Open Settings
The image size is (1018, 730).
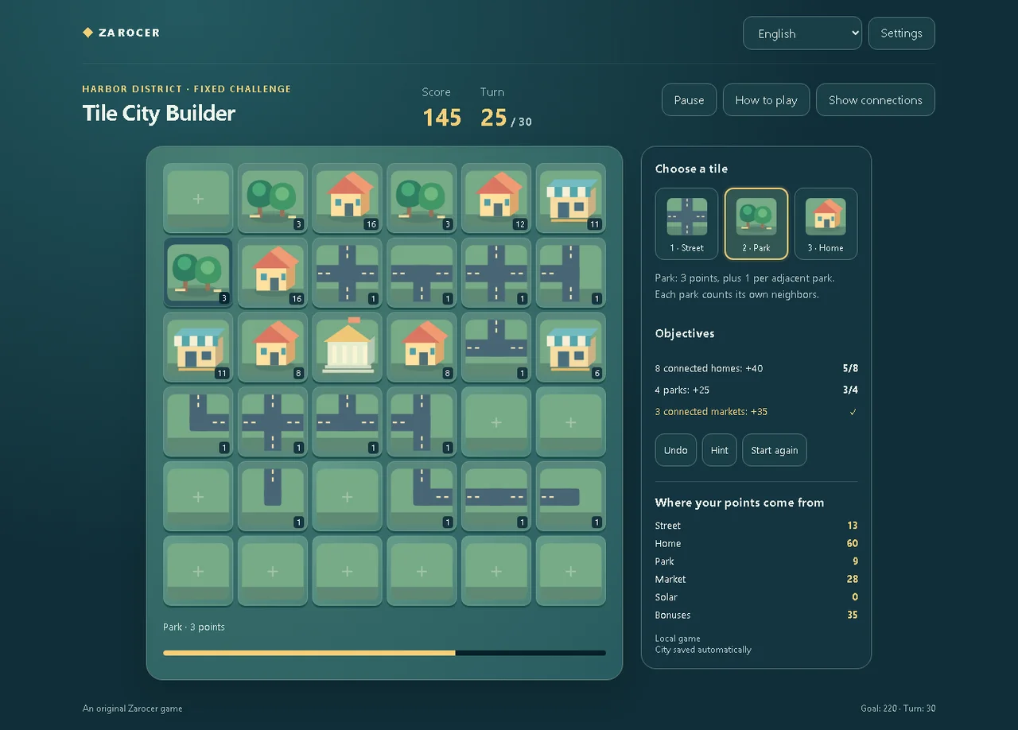(902, 33)
